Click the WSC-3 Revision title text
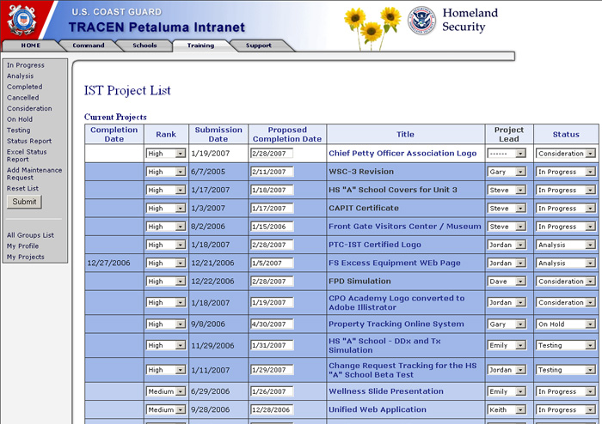 click(361, 172)
